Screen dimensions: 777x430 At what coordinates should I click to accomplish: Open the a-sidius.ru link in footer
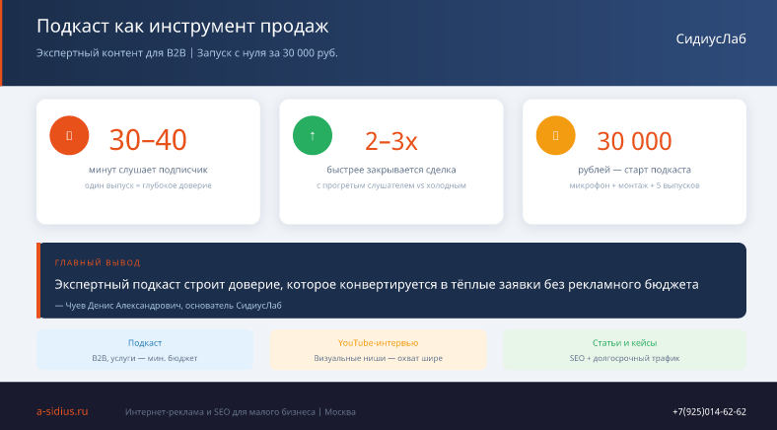coord(62,411)
